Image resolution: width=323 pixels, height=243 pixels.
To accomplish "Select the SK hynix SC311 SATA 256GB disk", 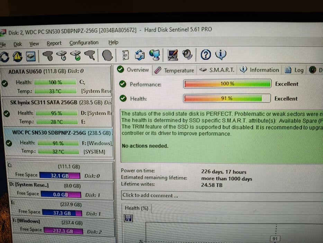I will pyautogui.click(x=58, y=112).
